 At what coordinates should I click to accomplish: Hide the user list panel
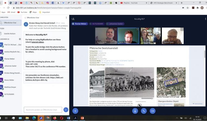click(73, 19)
